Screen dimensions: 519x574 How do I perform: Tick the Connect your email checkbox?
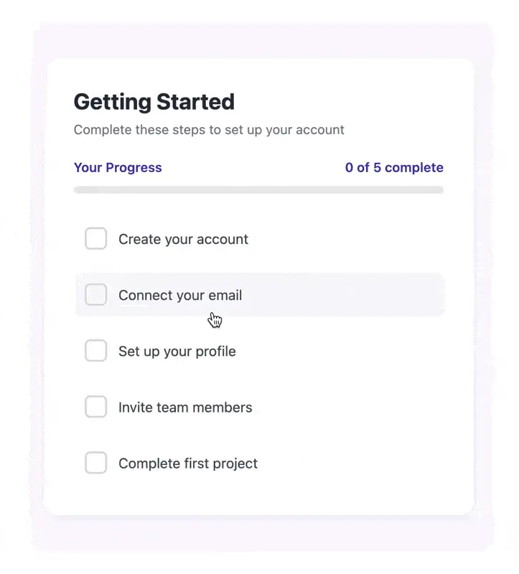click(x=95, y=295)
